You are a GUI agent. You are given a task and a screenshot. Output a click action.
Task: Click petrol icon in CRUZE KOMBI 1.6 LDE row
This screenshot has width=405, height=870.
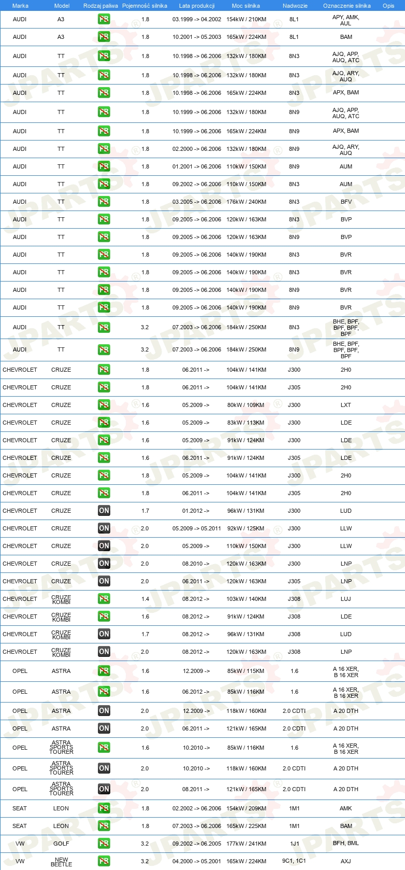pos(104,616)
